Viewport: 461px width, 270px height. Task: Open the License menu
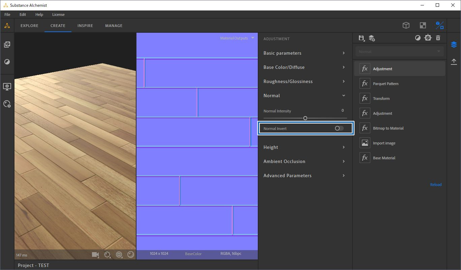[58, 15]
